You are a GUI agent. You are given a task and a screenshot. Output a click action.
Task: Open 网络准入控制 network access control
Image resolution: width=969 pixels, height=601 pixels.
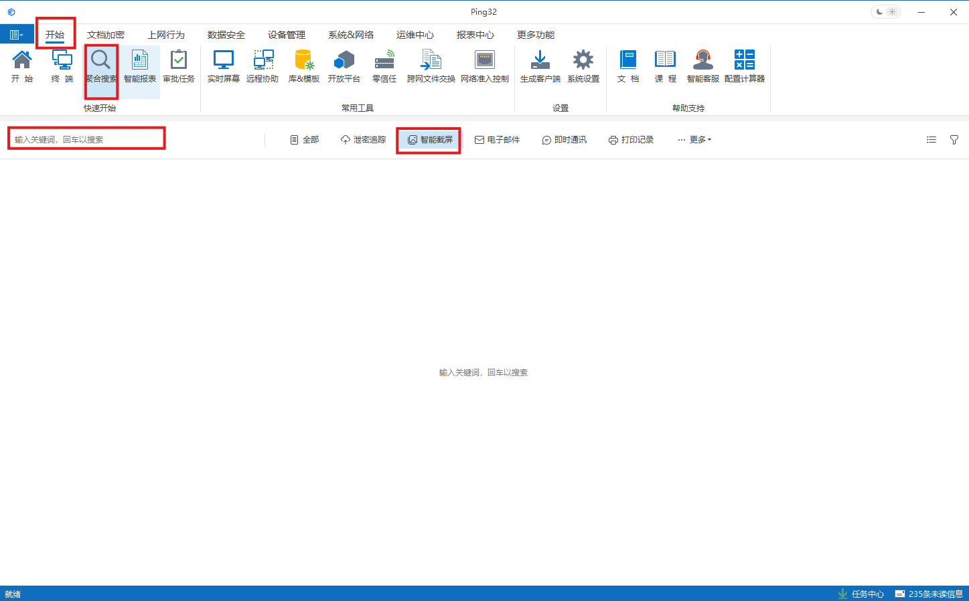tap(484, 66)
